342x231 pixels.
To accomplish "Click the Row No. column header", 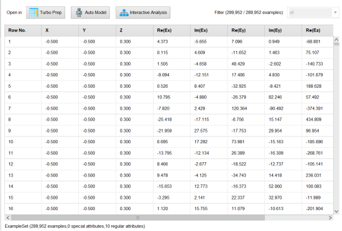I will (23, 30).
